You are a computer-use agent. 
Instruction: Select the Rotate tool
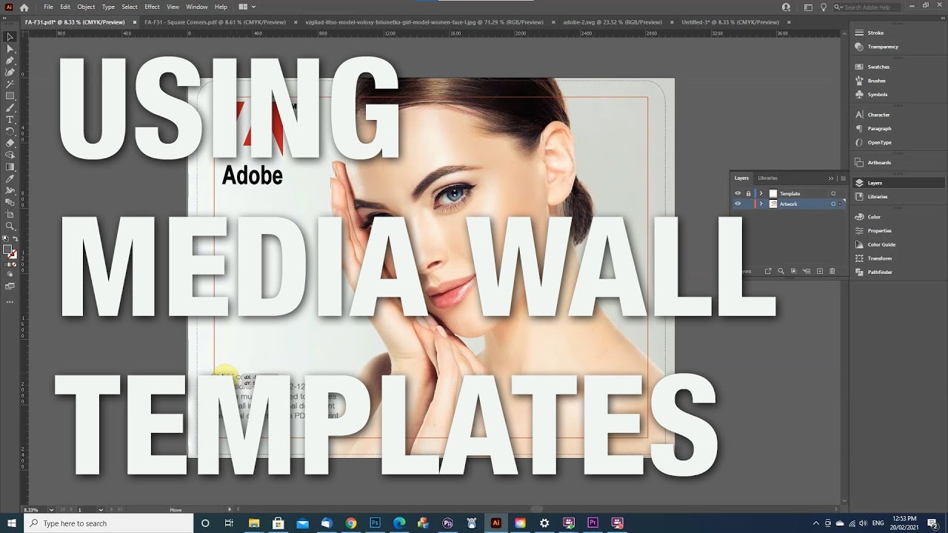(x=10, y=131)
